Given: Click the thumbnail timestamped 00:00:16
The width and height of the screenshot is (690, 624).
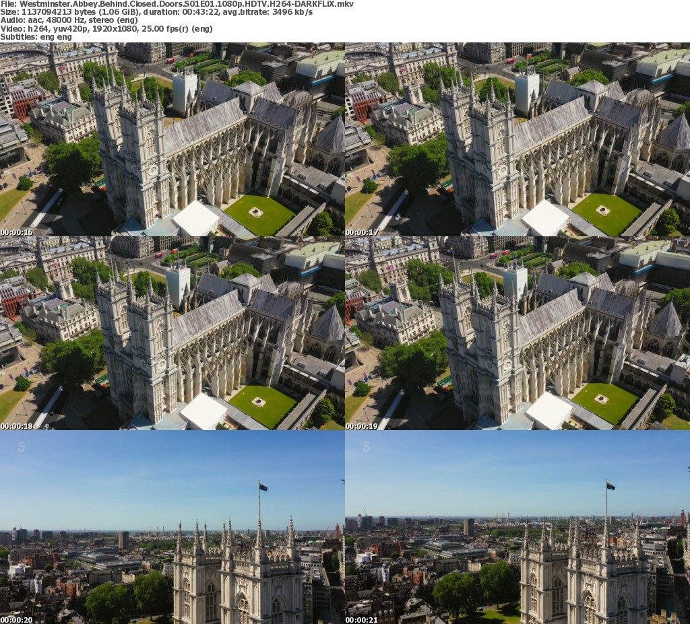Looking at the screenshot, I should coord(172,139).
